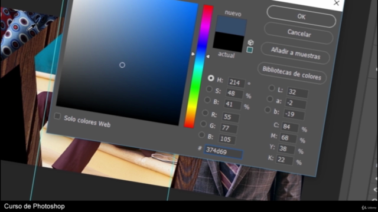
Task: Select the G green radio button
Action: click(x=203, y=124)
